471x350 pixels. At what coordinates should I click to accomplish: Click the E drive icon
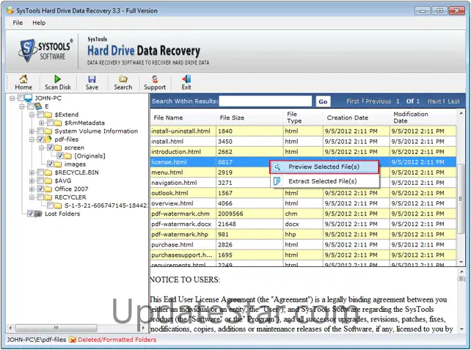click(38, 106)
